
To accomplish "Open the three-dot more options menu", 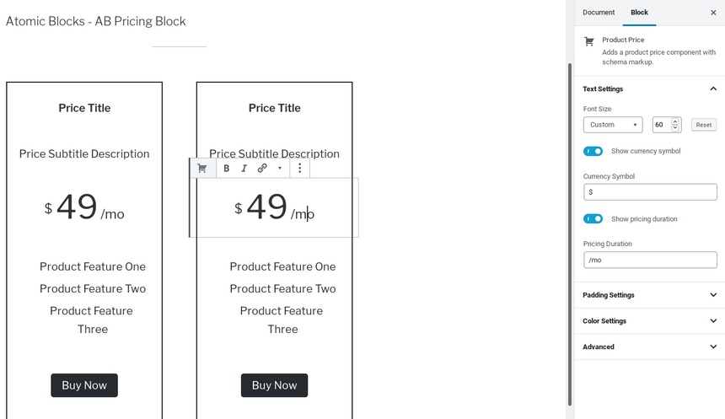I will pos(299,169).
